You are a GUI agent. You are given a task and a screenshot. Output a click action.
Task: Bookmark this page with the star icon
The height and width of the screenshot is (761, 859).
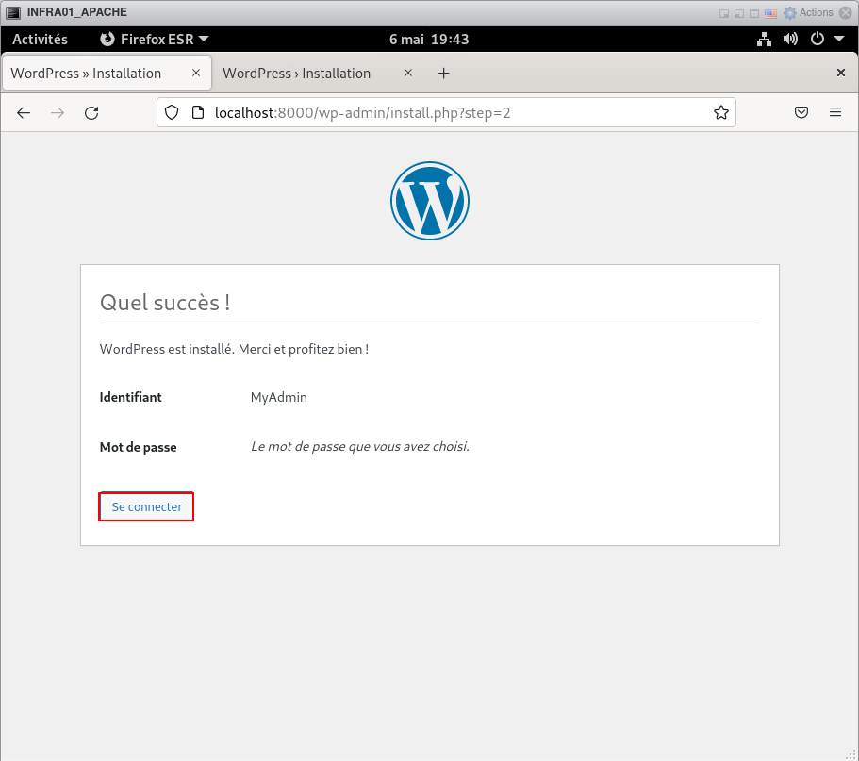click(721, 113)
